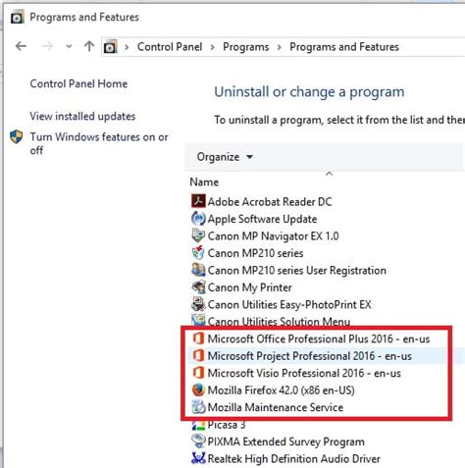Expand the chevron after Programs breadcrumb
Screen dimensions: 465x468
tap(280, 47)
